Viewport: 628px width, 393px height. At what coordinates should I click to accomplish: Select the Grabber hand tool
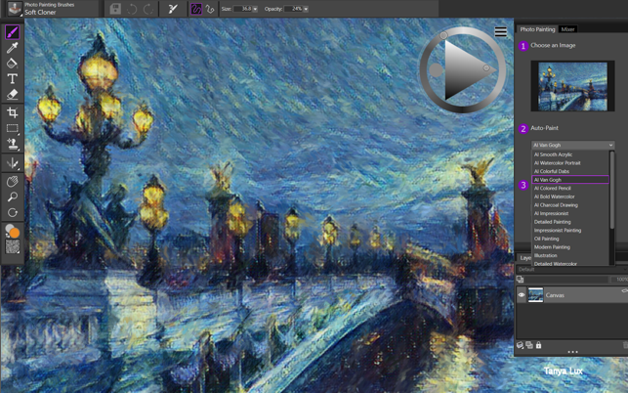pyautogui.click(x=12, y=181)
